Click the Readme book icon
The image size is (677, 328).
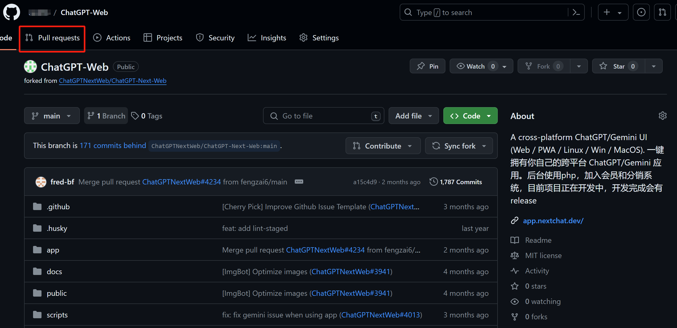point(514,240)
